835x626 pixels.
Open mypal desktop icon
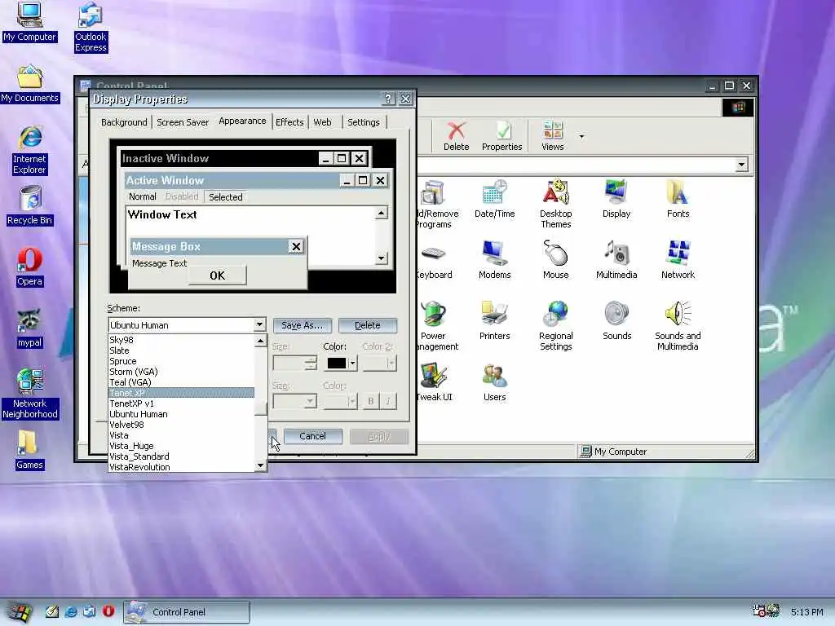point(29,328)
